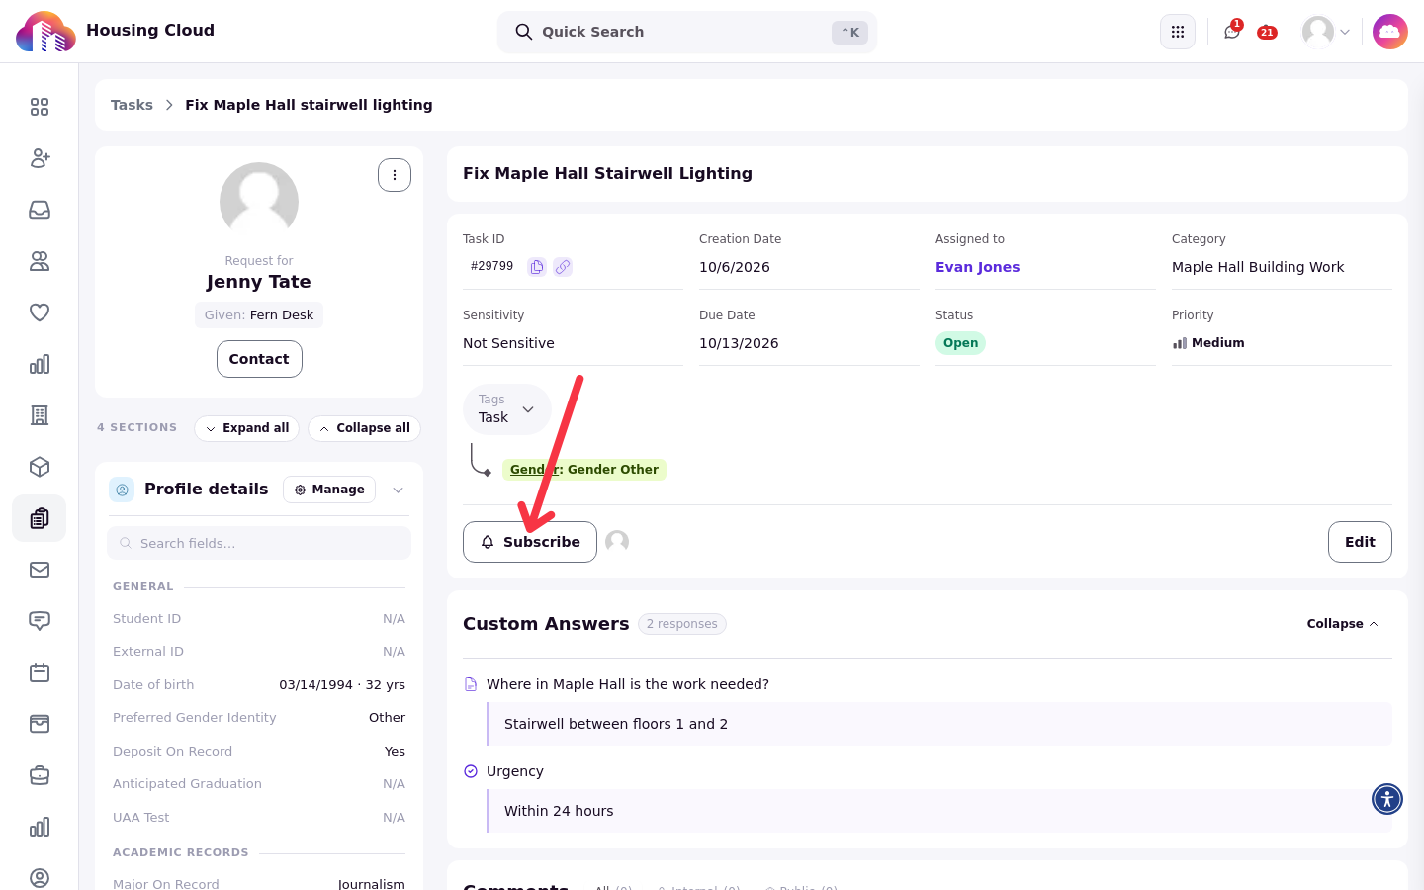Open the accessibility widget icon

click(x=1387, y=799)
